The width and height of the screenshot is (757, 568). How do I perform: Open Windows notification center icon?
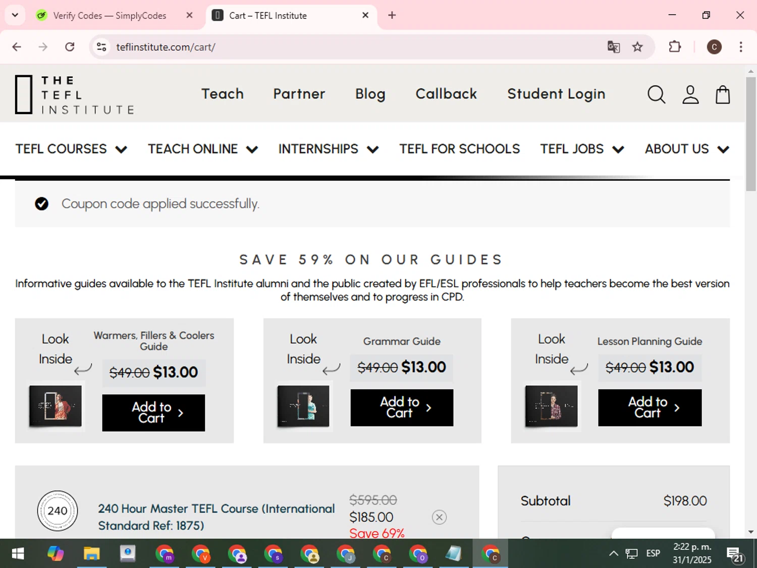point(736,554)
